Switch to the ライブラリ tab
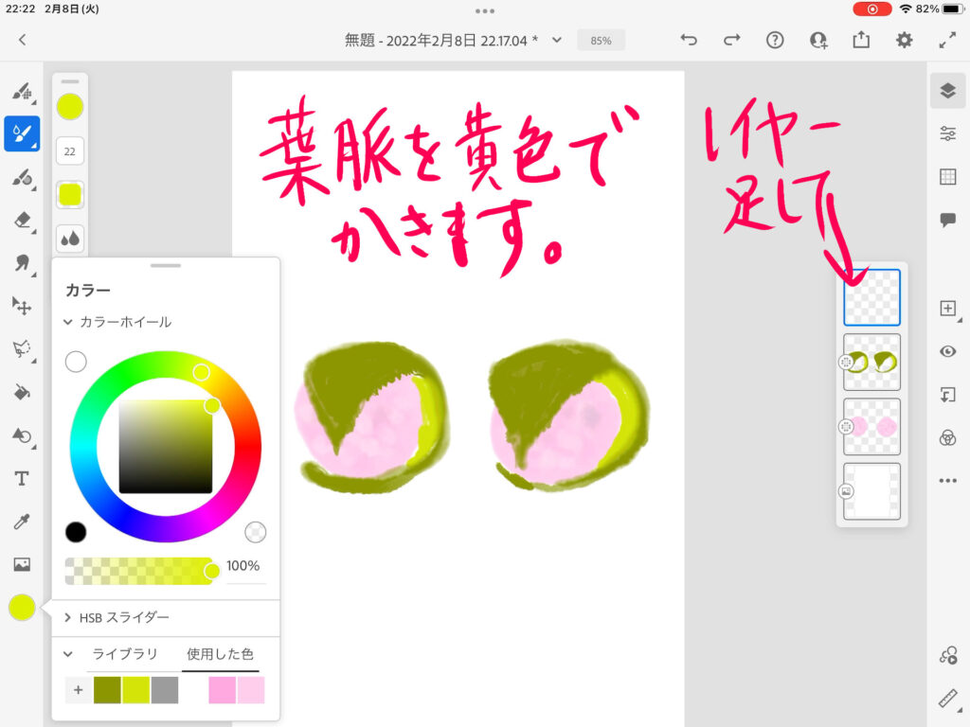Image resolution: width=970 pixels, height=727 pixels. point(124,654)
